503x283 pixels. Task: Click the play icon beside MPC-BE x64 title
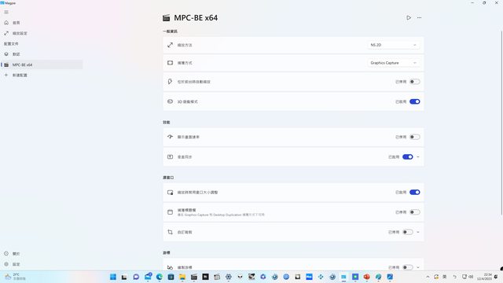(x=409, y=17)
